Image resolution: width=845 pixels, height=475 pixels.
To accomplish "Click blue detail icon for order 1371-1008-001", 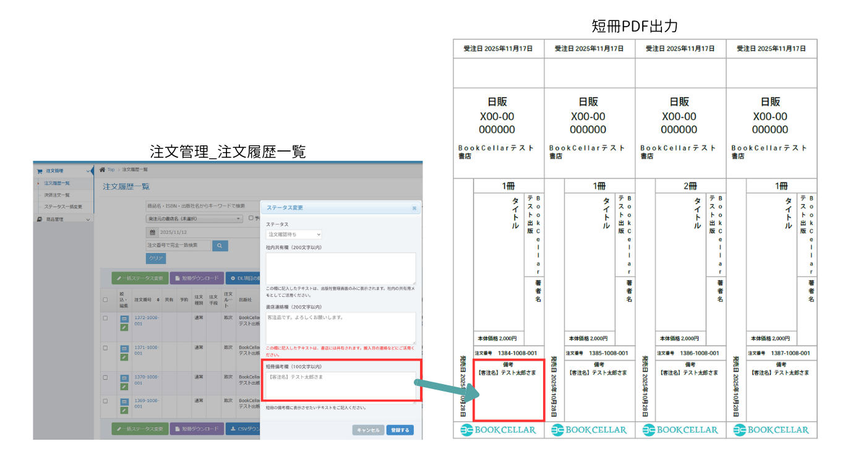I will (x=124, y=348).
